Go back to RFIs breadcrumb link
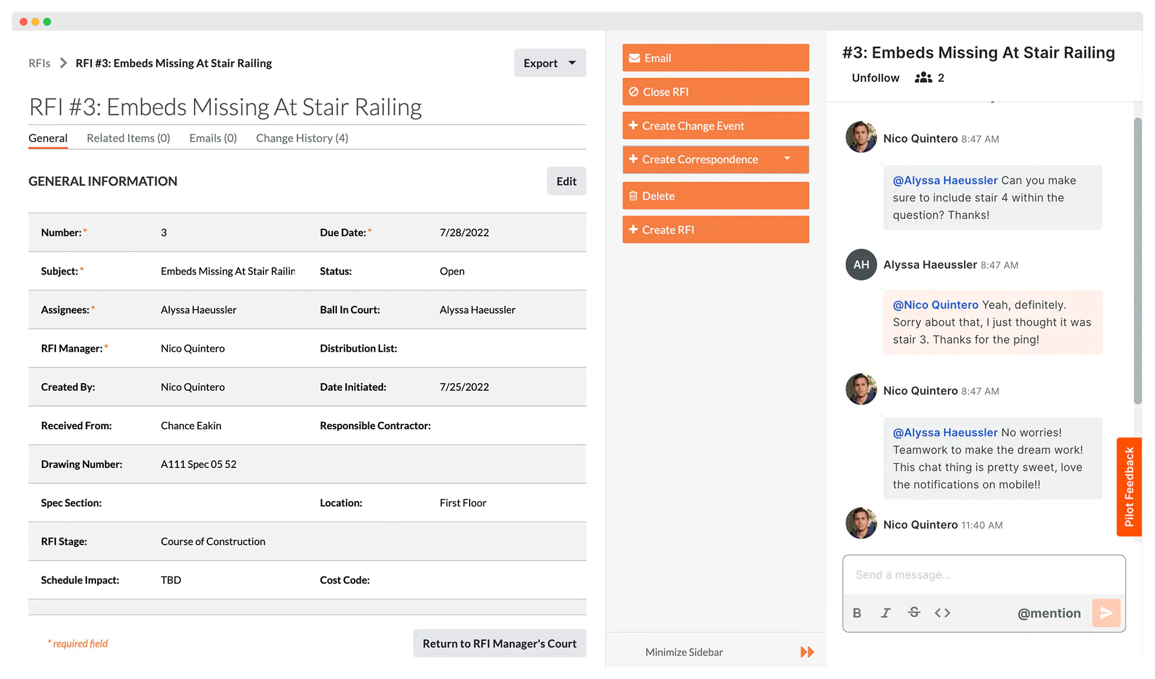Screen dimensions: 1155x679 point(39,63)
